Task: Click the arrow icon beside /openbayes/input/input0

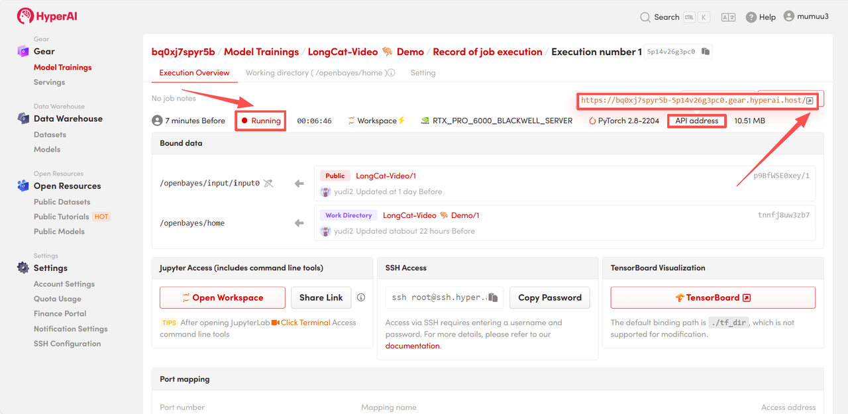Action: click(299, 183)
